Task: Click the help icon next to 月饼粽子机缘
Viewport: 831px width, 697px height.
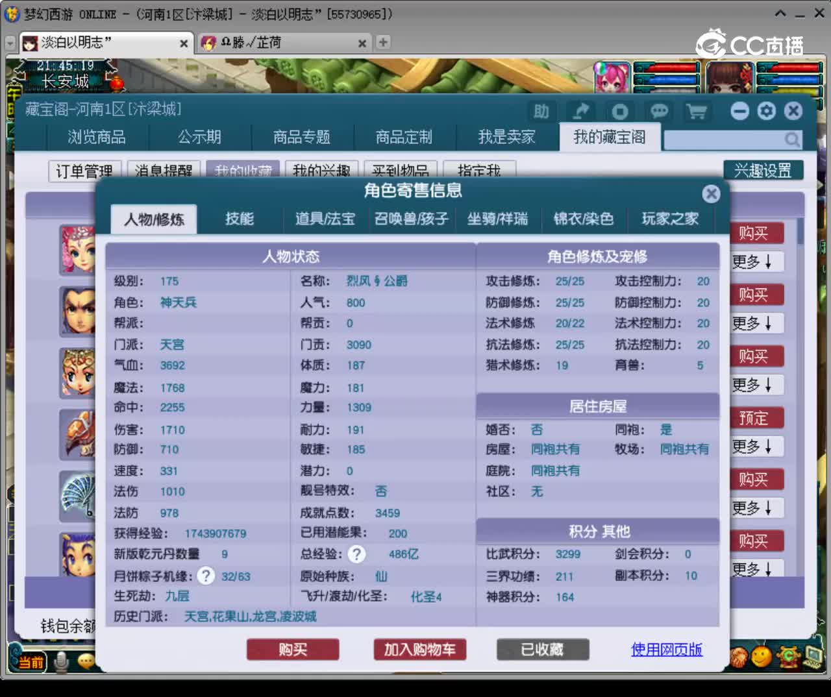Action: pyautogui.click(x=206, y=576)
